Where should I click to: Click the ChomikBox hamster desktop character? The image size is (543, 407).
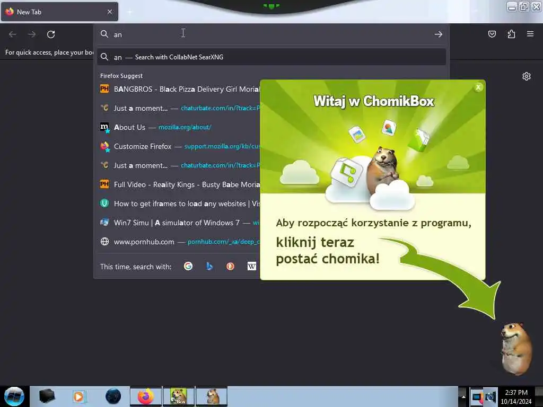pos(516,349)
